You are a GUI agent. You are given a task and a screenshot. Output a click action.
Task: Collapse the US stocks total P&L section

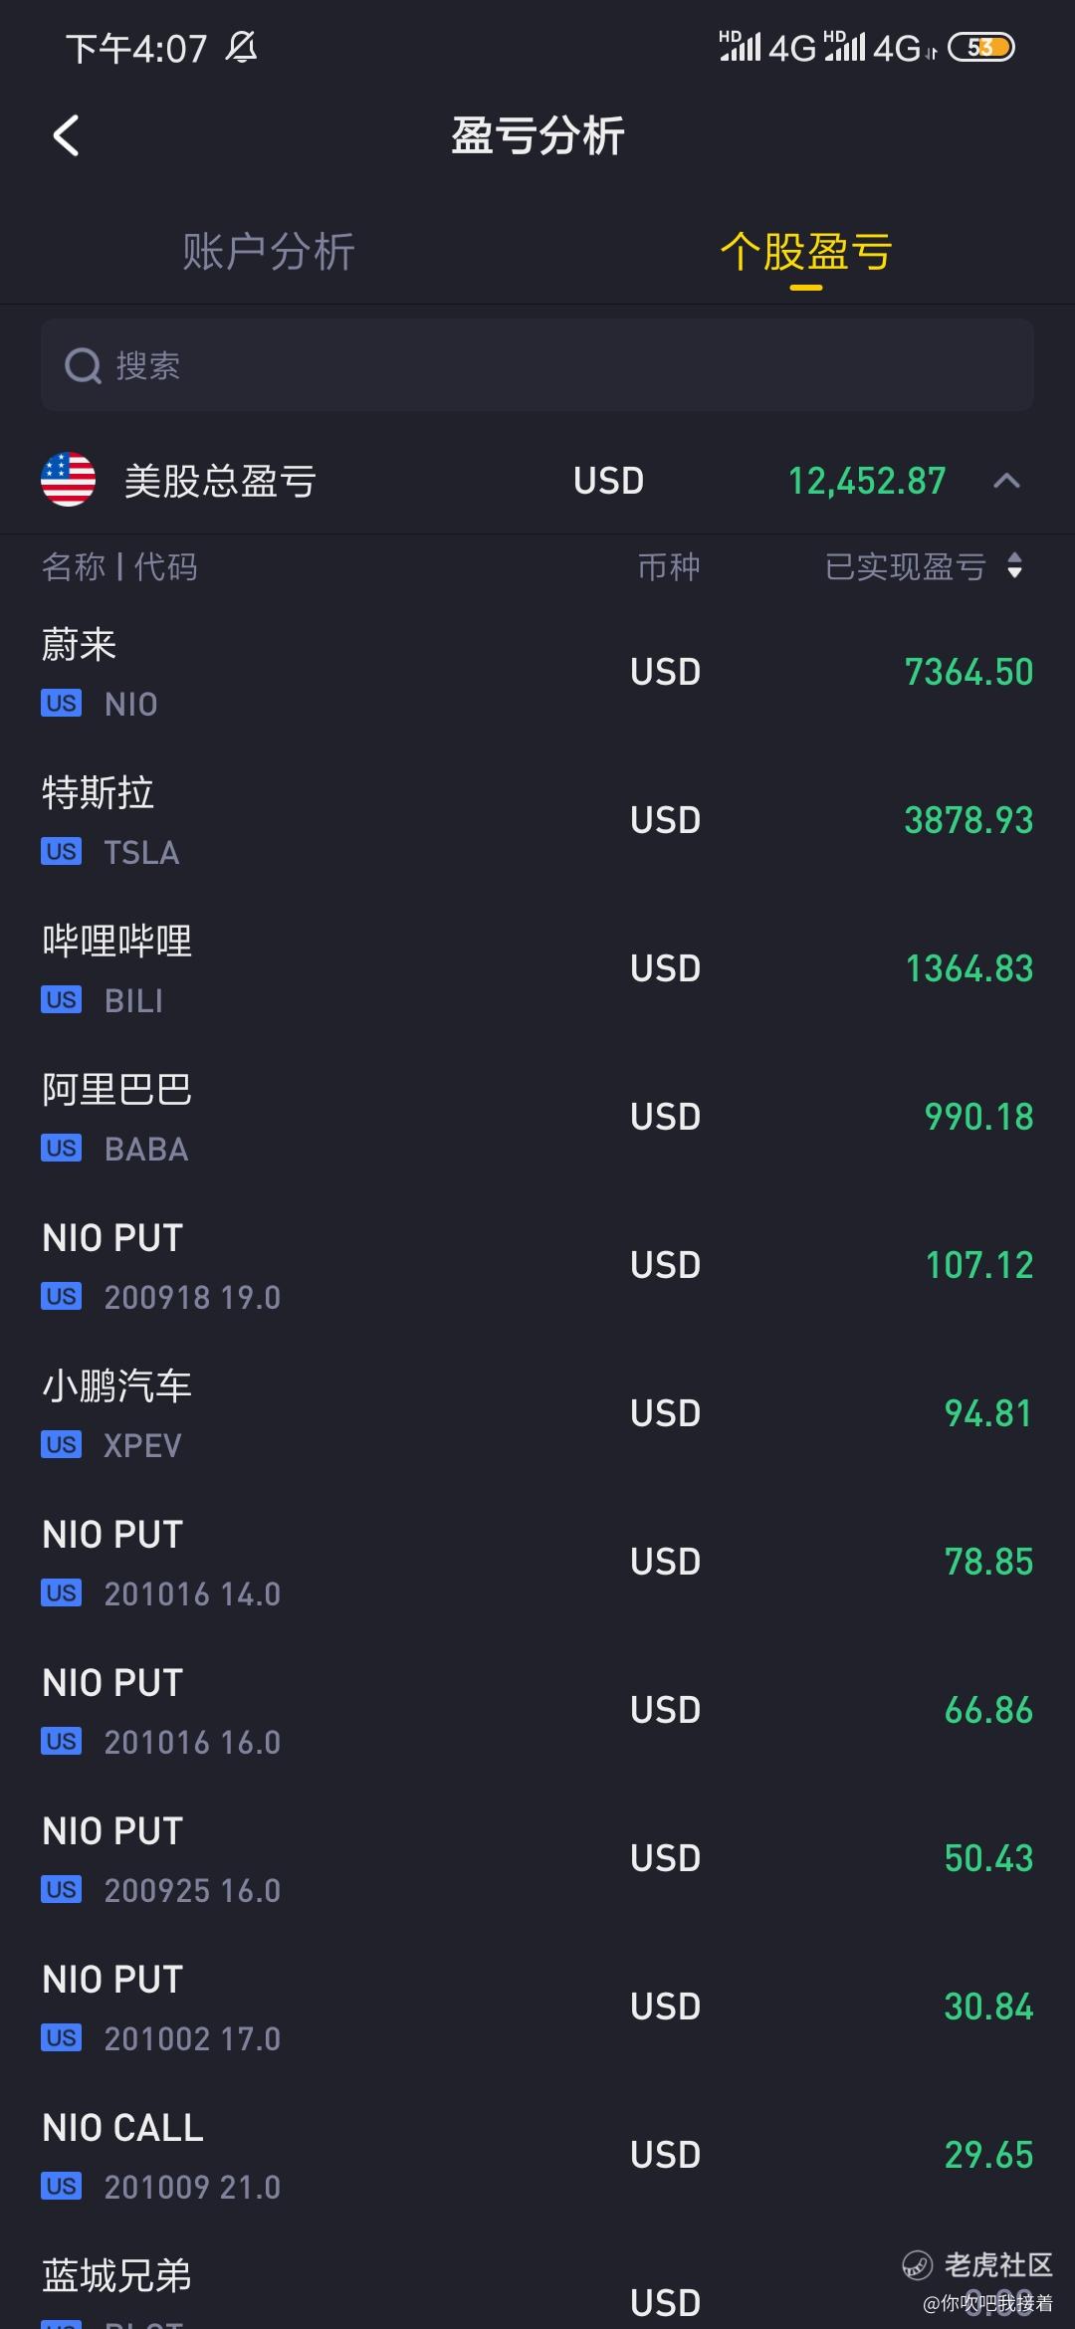coord(1006,481)
